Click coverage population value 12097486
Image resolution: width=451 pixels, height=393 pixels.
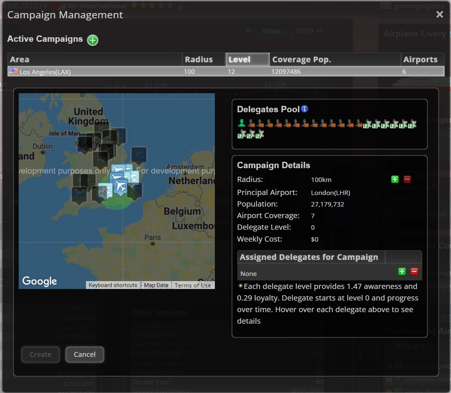pyautogui.click(x=286, y=72)
